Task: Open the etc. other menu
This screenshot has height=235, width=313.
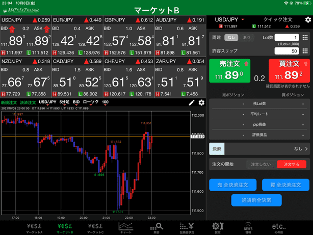Action: tap(279, 228)
